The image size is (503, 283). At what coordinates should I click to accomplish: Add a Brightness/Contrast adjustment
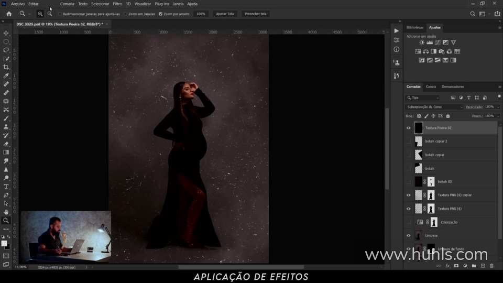click(x=422, y=42)
